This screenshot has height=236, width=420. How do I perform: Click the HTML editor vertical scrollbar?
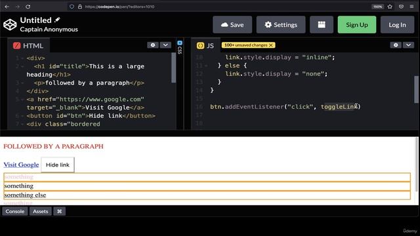[x=173, y=68]
